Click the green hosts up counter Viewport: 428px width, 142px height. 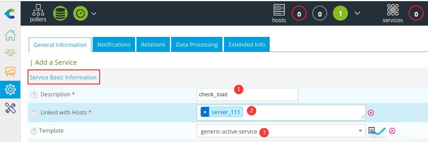pyautogui.click(x=340, y=14)
